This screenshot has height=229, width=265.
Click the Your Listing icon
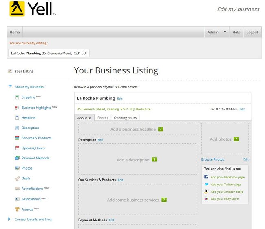10,71
